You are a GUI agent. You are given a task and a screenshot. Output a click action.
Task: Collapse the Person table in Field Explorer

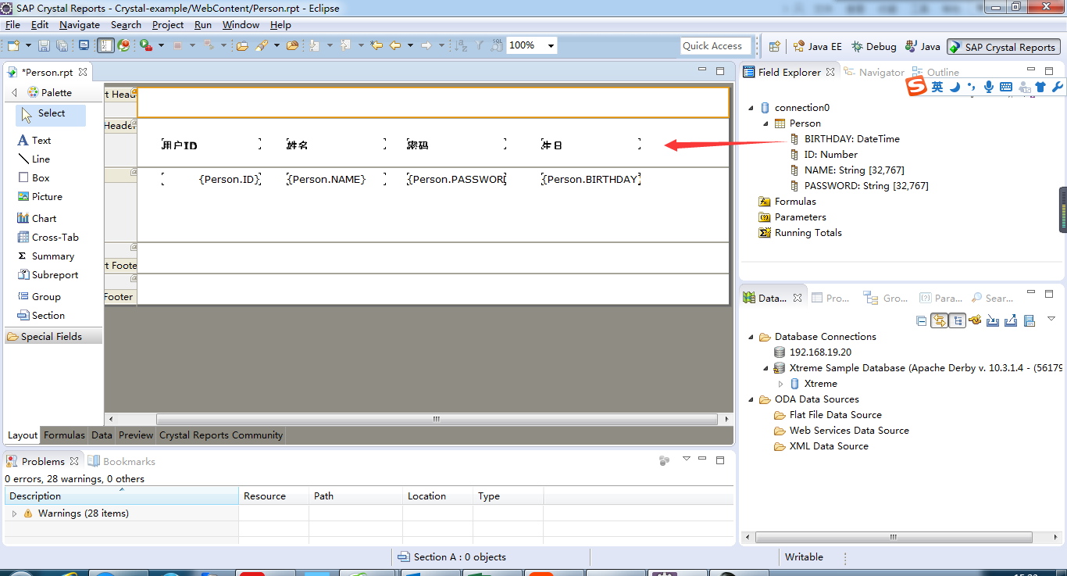tap(765, 123)
